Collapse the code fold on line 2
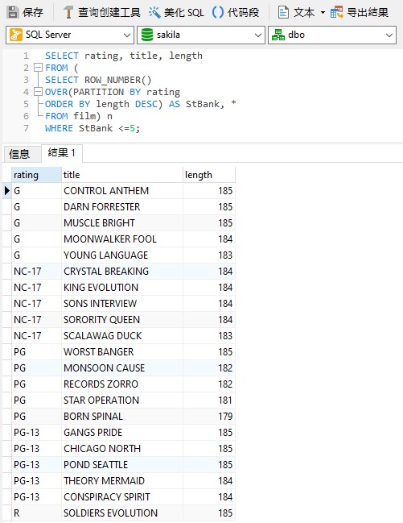The width and height of the screenshot is (403, 523). pyautogui.click(x=39, y=68)
